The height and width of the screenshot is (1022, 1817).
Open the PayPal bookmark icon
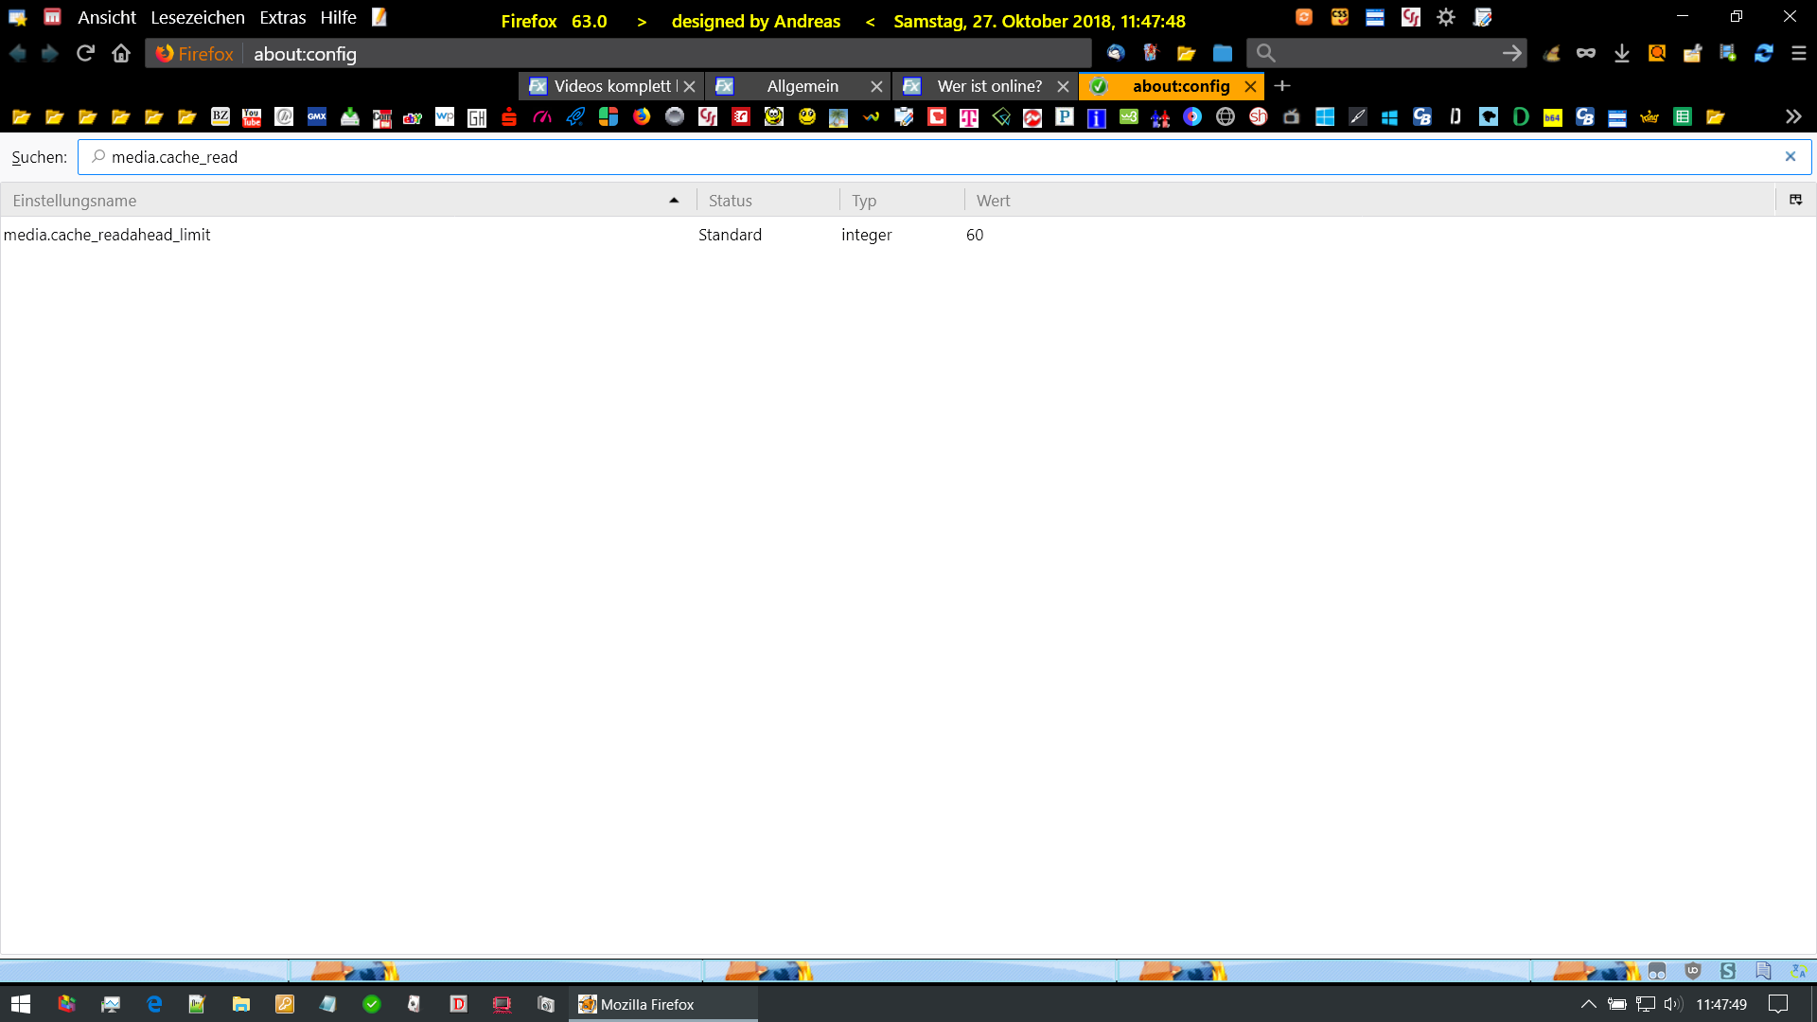1065,117
